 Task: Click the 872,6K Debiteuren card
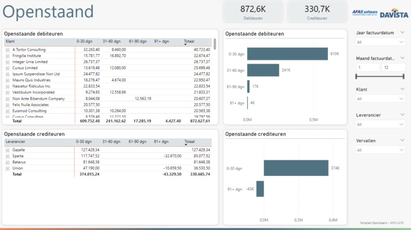click(253, 12)
